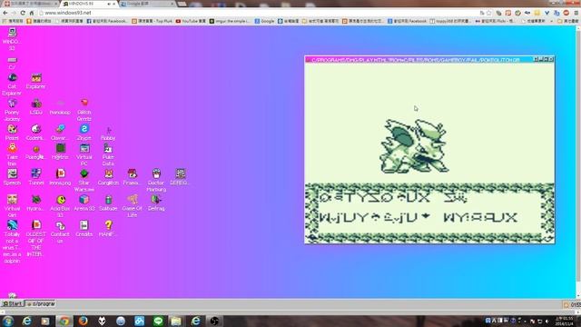The width and height of the screenshot is (581, 327).
Task: Open the Defrag desktop icon
Action: pyautogui.click(x=156, y=203)
